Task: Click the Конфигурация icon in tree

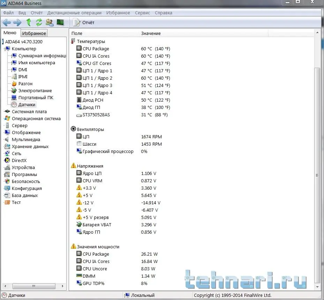Action: pyautogui.click(x=7, y=188)
